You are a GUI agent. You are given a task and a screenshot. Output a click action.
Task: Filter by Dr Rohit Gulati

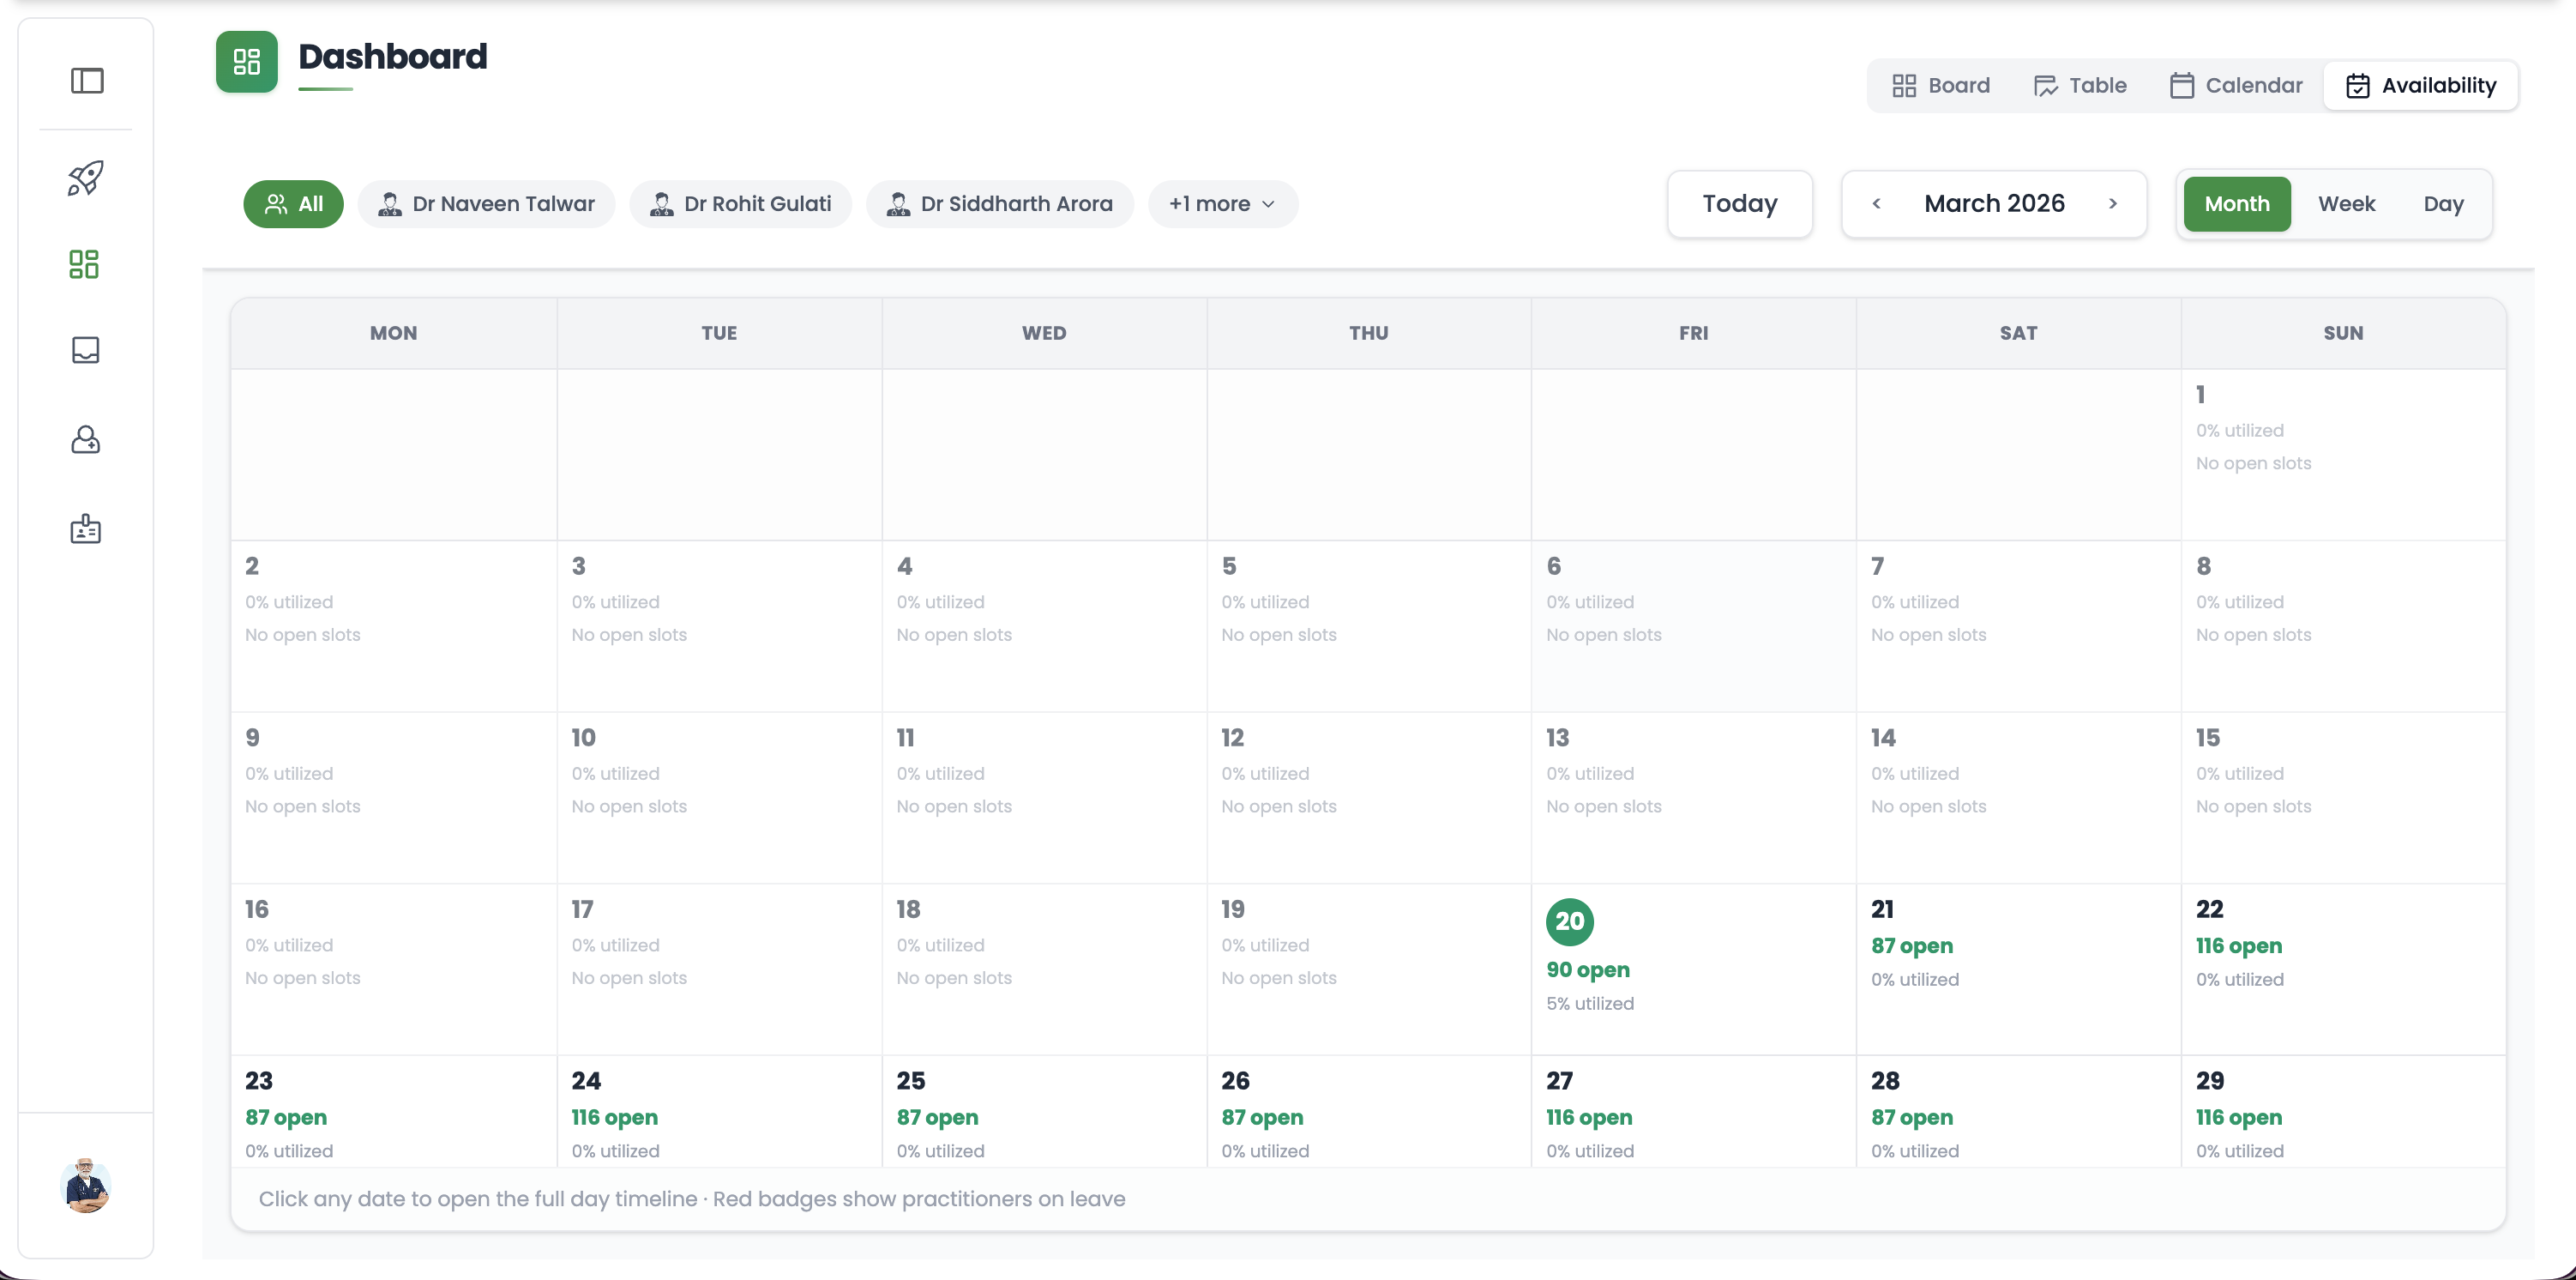coord(741,204)
